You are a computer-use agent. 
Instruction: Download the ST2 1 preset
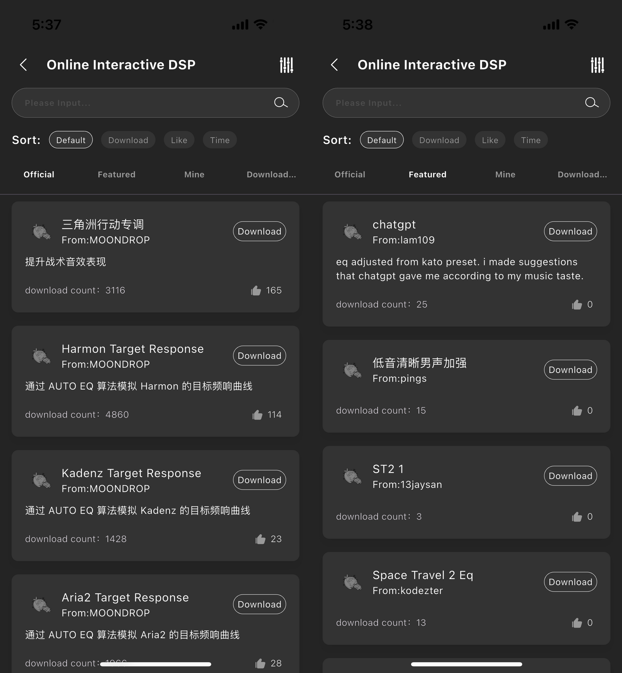[x=570, y=476]
